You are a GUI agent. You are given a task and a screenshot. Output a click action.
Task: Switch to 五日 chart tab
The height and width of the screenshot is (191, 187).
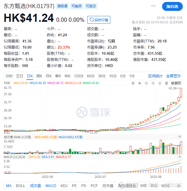[x=20, y=76]
